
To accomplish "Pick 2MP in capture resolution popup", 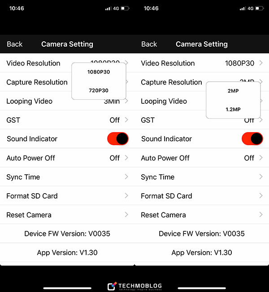I will tap(233, 91).
